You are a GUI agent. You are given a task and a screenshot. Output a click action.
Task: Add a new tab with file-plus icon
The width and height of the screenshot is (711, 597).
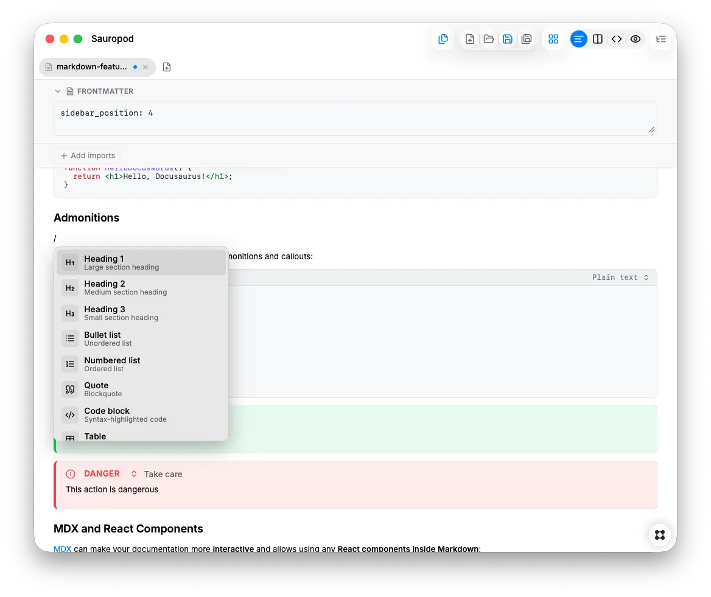(x=167, y=67)
